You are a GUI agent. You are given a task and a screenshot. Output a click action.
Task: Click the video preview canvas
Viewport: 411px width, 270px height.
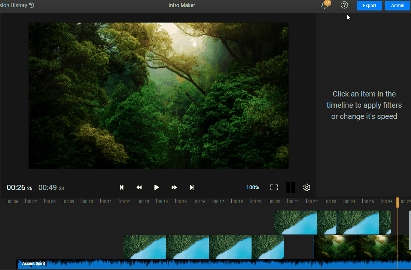[158, 96]
